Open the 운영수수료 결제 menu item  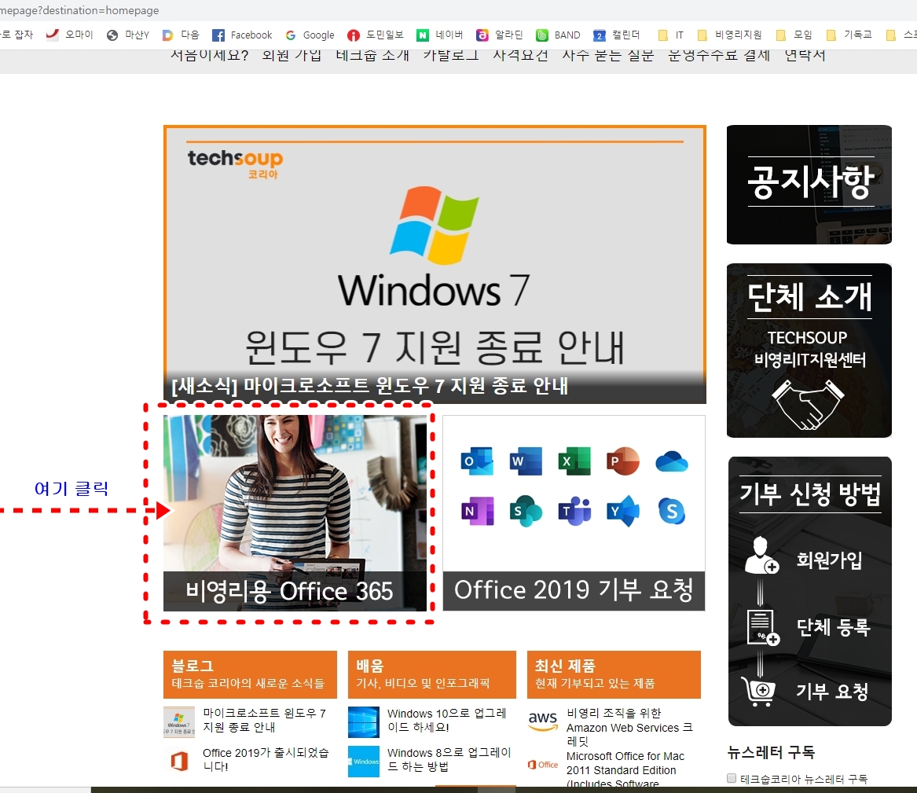coord(719,56)
